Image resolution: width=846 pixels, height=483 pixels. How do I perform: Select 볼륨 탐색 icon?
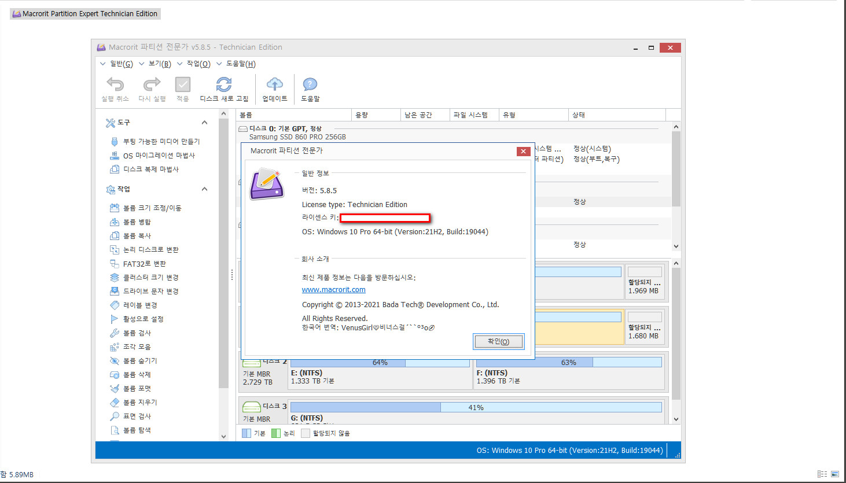pyautogui.click(x=115, y=430)
